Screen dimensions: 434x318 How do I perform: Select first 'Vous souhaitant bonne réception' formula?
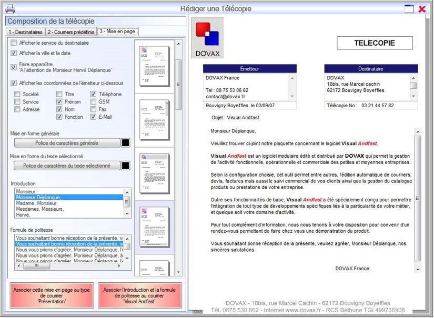coord(68,238)
